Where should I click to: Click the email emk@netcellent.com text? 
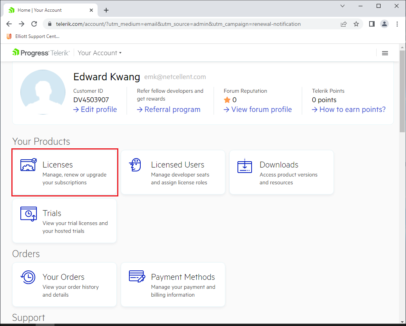(175, 77)
